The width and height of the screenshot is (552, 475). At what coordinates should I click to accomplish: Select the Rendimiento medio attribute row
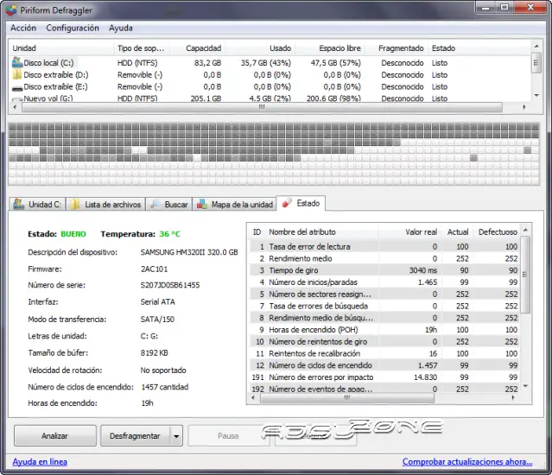[384, 258]
